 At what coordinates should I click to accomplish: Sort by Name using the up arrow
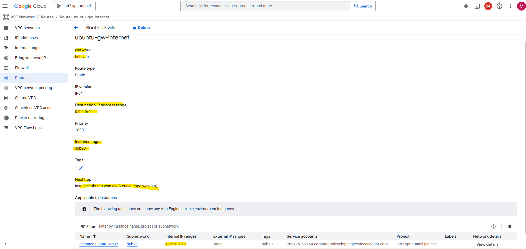(x=94, y=236)
